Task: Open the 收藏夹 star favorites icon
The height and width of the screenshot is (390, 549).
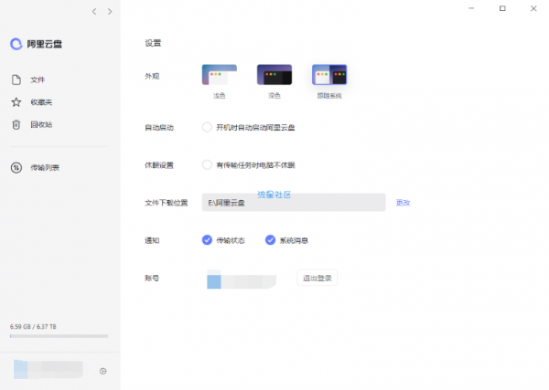Action: (16, 102)
